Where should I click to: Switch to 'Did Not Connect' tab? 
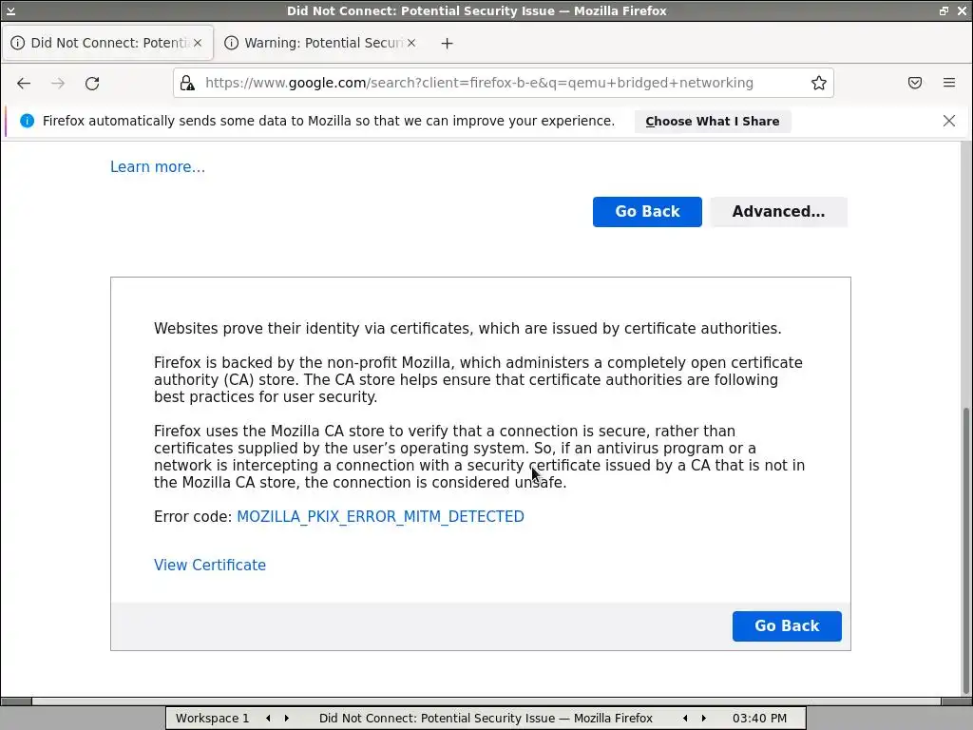(x=107, y=43)
